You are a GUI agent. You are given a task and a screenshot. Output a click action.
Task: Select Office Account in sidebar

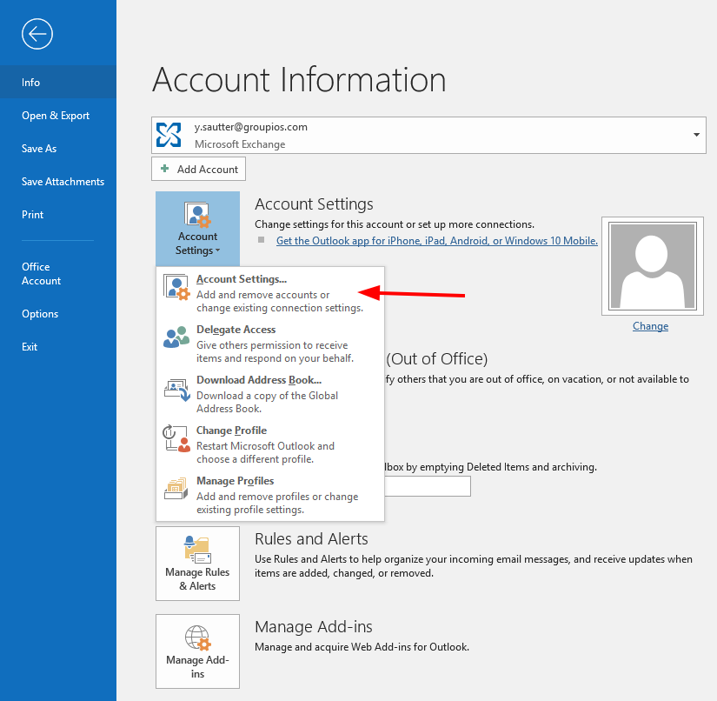tap(41, 274)
